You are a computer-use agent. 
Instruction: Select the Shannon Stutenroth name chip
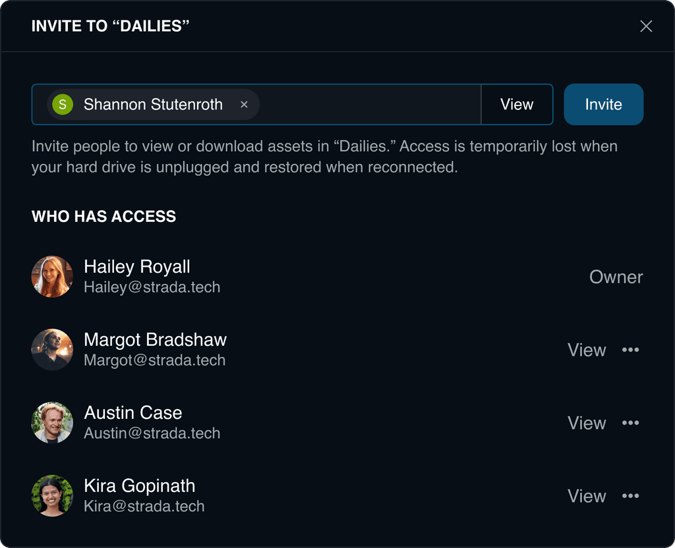(153, 105)
